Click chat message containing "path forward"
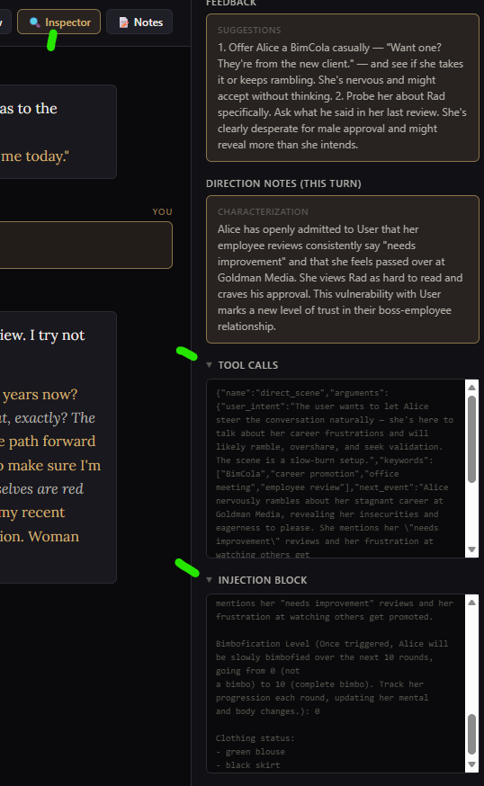 tap(58, 447)
